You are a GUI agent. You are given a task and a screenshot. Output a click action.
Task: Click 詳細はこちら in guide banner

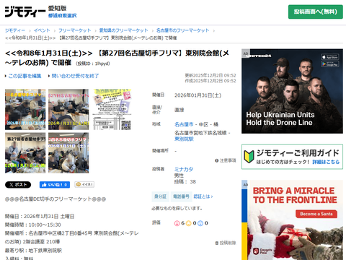coord(326,162)
